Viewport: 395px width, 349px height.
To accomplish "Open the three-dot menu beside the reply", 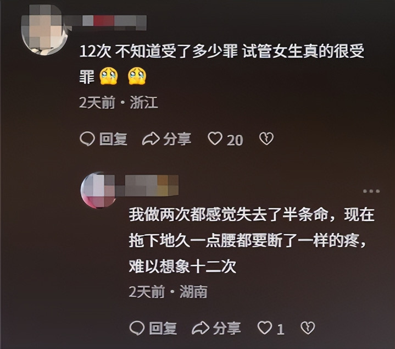I will point(371,191).
